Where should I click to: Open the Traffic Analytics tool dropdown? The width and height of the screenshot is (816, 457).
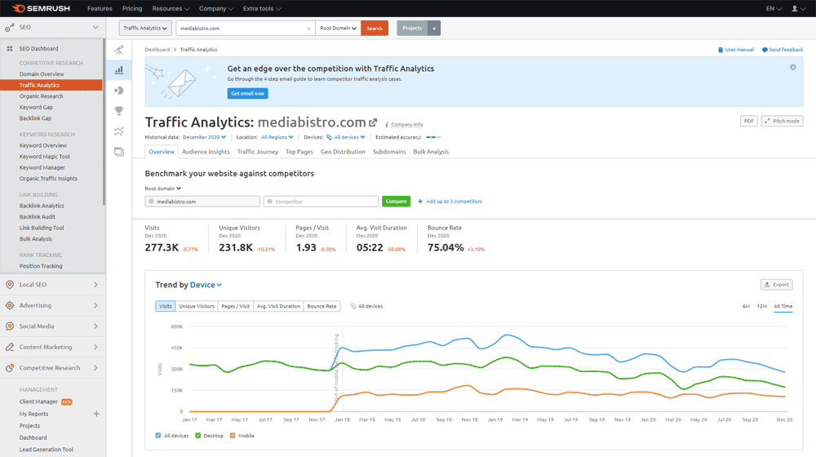click(x=145, y=28)
